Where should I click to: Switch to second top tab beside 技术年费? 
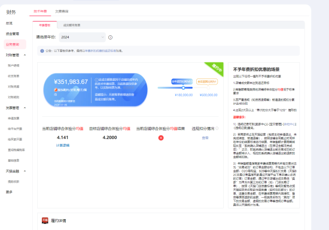(62, 11)
